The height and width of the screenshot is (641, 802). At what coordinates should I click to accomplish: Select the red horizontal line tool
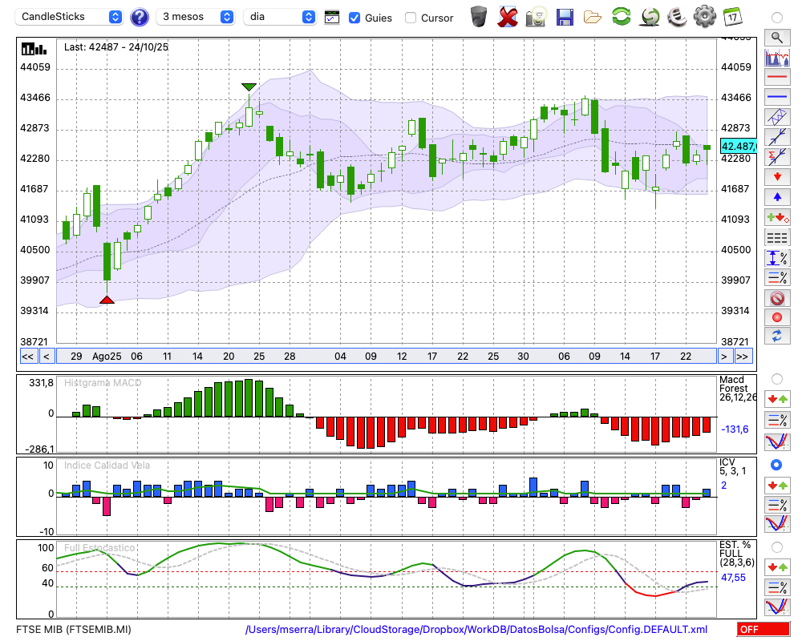[x=776, y=77]
